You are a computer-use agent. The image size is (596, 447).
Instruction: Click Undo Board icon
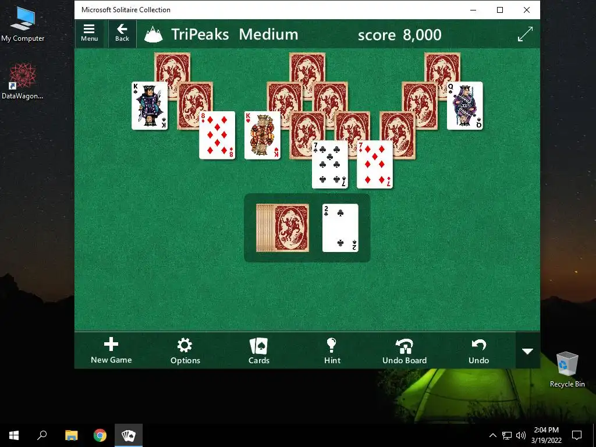[x=405, y=350]
